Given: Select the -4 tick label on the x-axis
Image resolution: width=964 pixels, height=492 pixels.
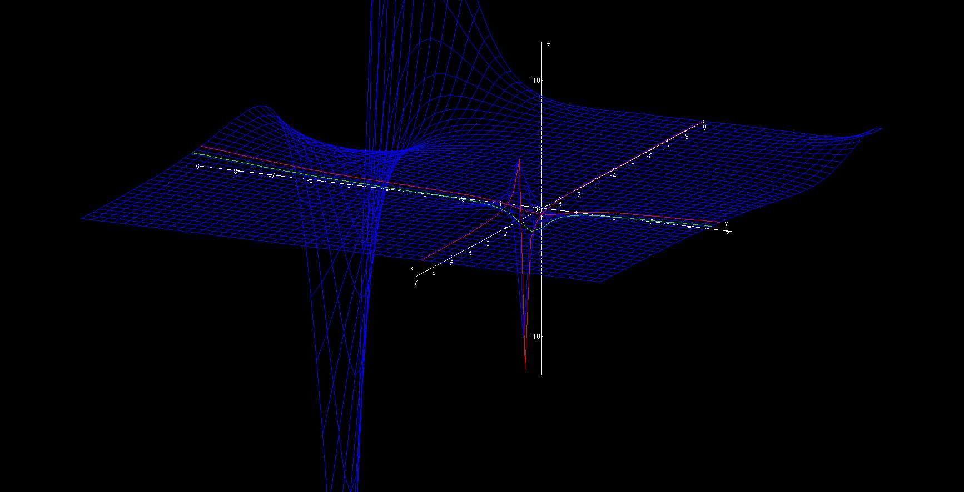Looking at the screenshot, I should 613,175.
